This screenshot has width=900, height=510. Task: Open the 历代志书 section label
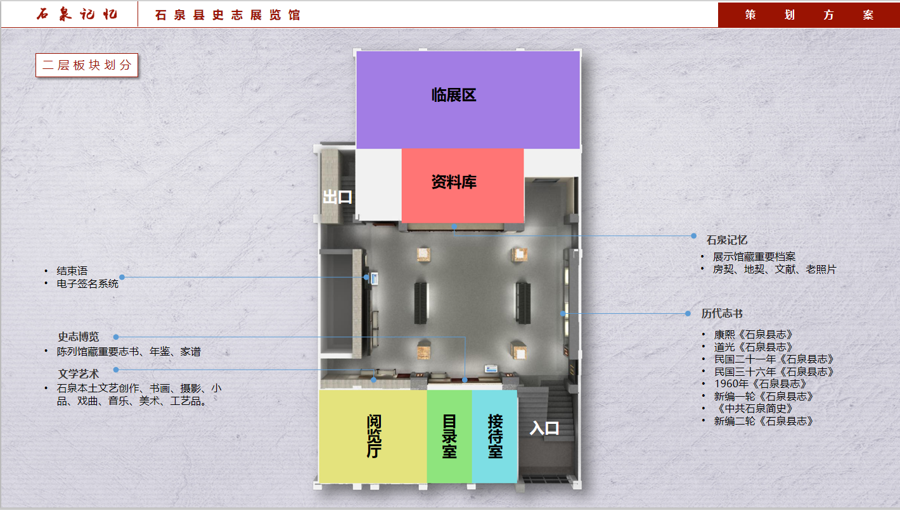(x=722, y=313)
